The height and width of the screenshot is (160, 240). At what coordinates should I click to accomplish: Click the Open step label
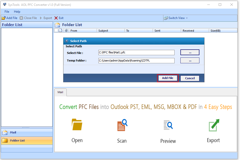pos(77,140)
